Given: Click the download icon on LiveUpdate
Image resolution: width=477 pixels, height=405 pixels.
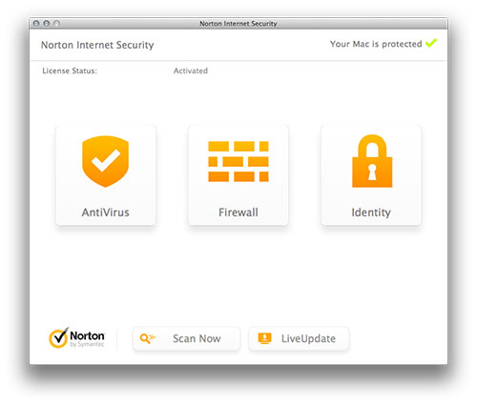Looking at the screenshot, I should (x=264, y=338).
